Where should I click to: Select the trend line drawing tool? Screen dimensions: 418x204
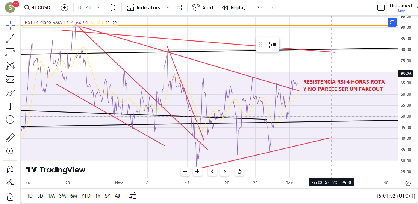point(10,39)
